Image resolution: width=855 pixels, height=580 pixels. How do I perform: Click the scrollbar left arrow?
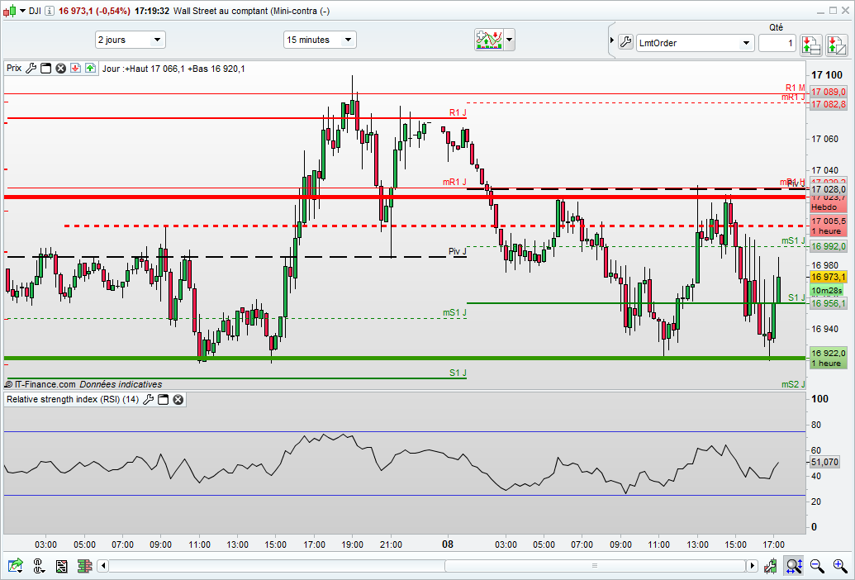(103, 566)
